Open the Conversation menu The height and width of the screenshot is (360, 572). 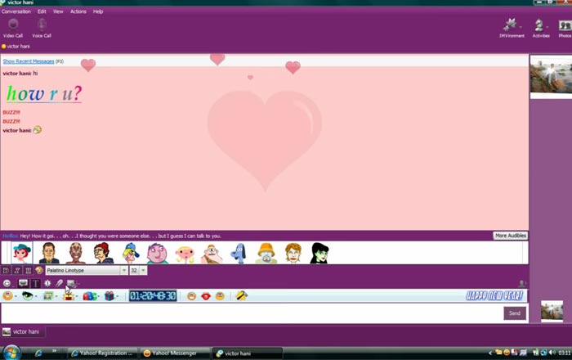tap(16, 11)
